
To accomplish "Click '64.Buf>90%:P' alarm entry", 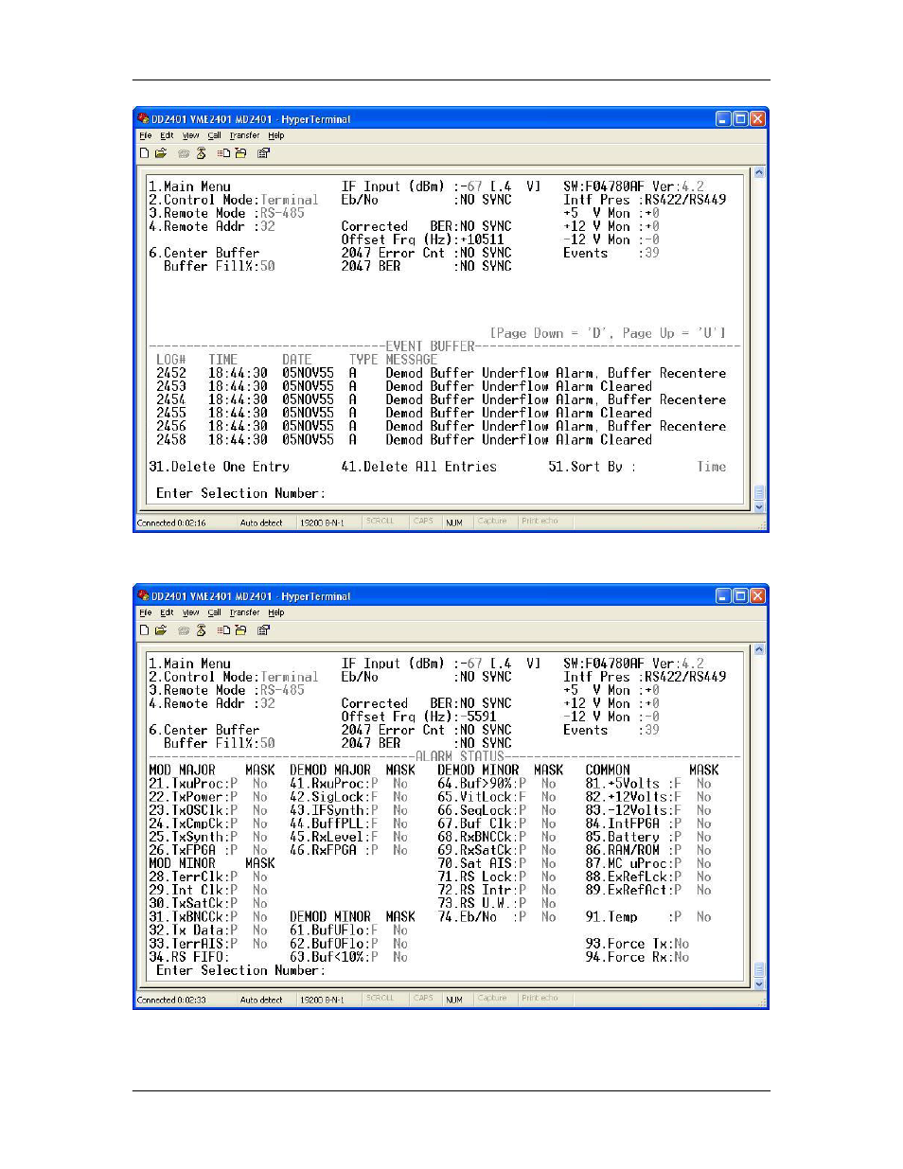I will pos(482,784).
